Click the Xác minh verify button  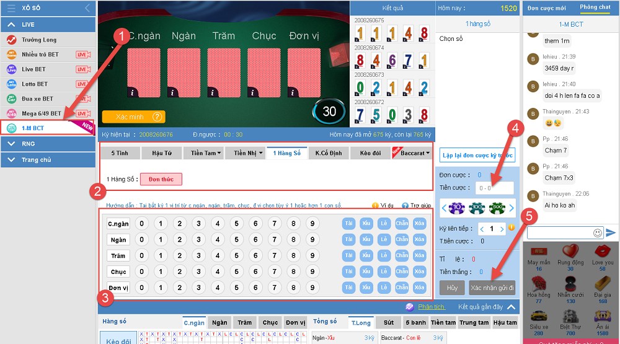133,117
